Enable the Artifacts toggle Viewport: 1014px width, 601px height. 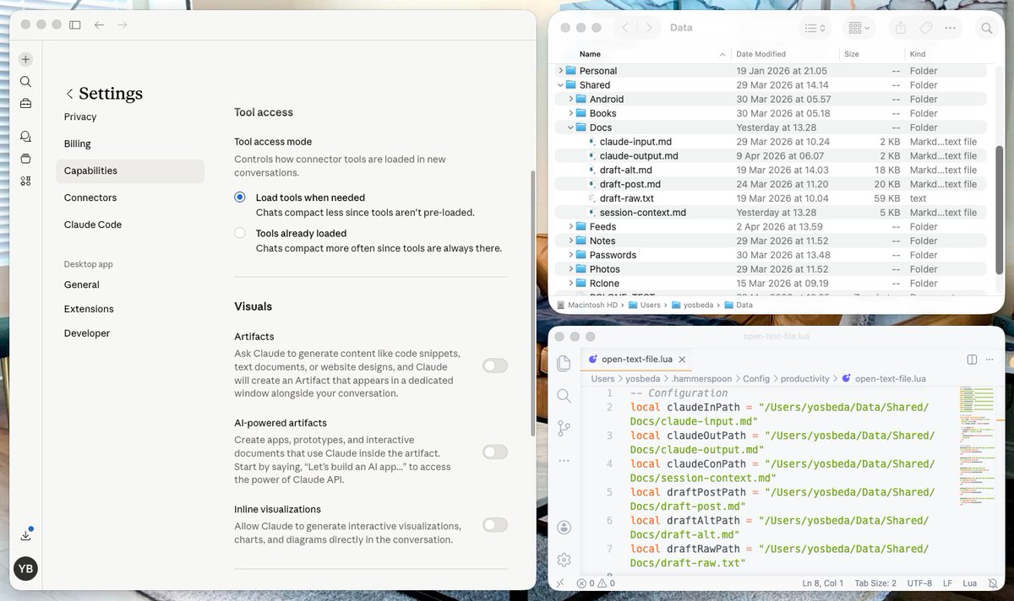(495, 365)
